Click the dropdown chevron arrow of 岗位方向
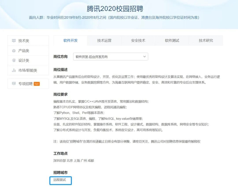 click(144, 57)
